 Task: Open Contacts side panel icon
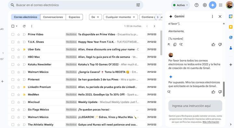point(231,48)
